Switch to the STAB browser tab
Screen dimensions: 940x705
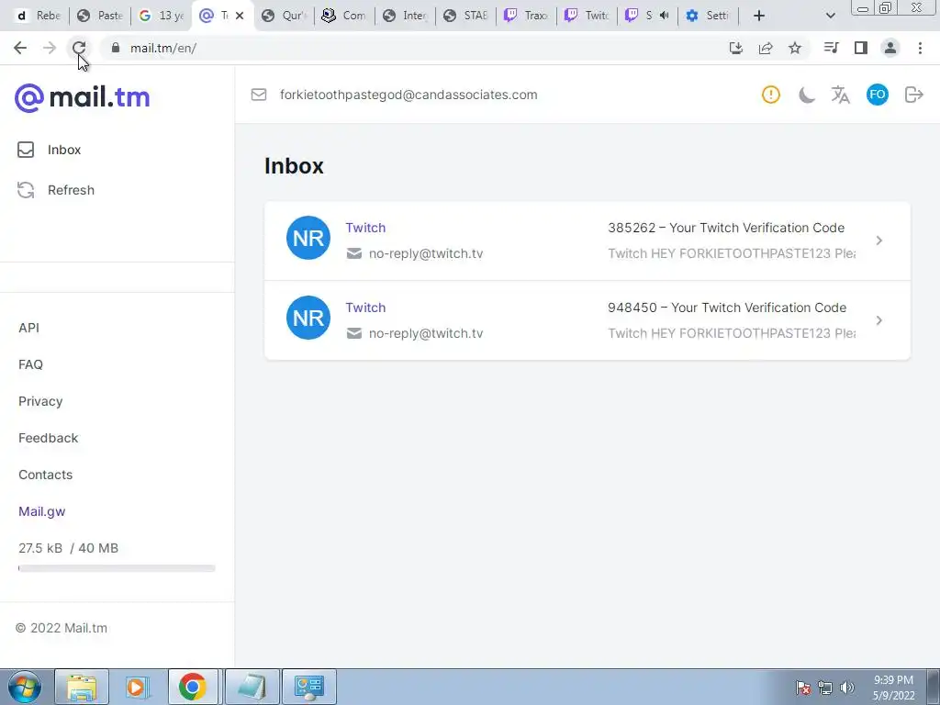[465, 16]
